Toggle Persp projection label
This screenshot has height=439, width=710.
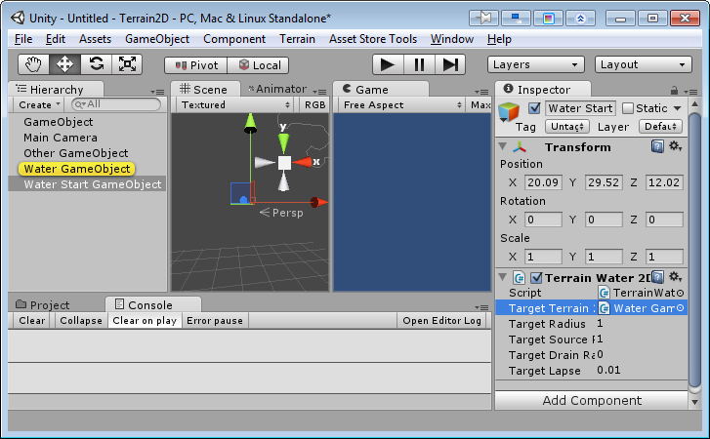point(281,213)
